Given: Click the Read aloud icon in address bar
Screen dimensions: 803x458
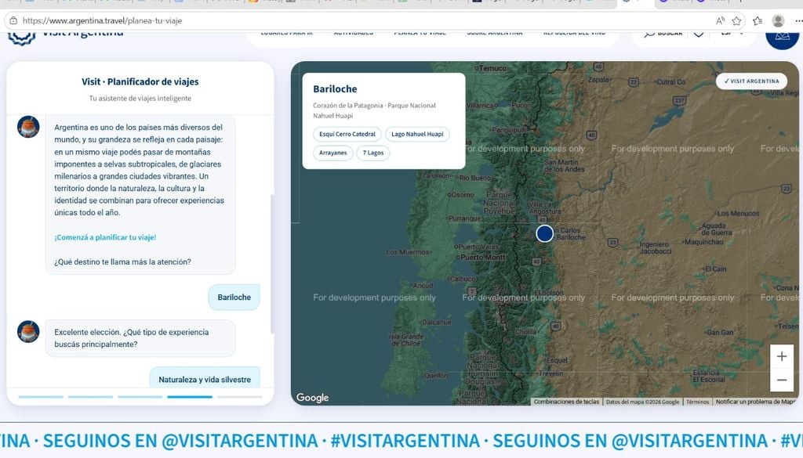Looking at the screenshot, I should (720, 21).
